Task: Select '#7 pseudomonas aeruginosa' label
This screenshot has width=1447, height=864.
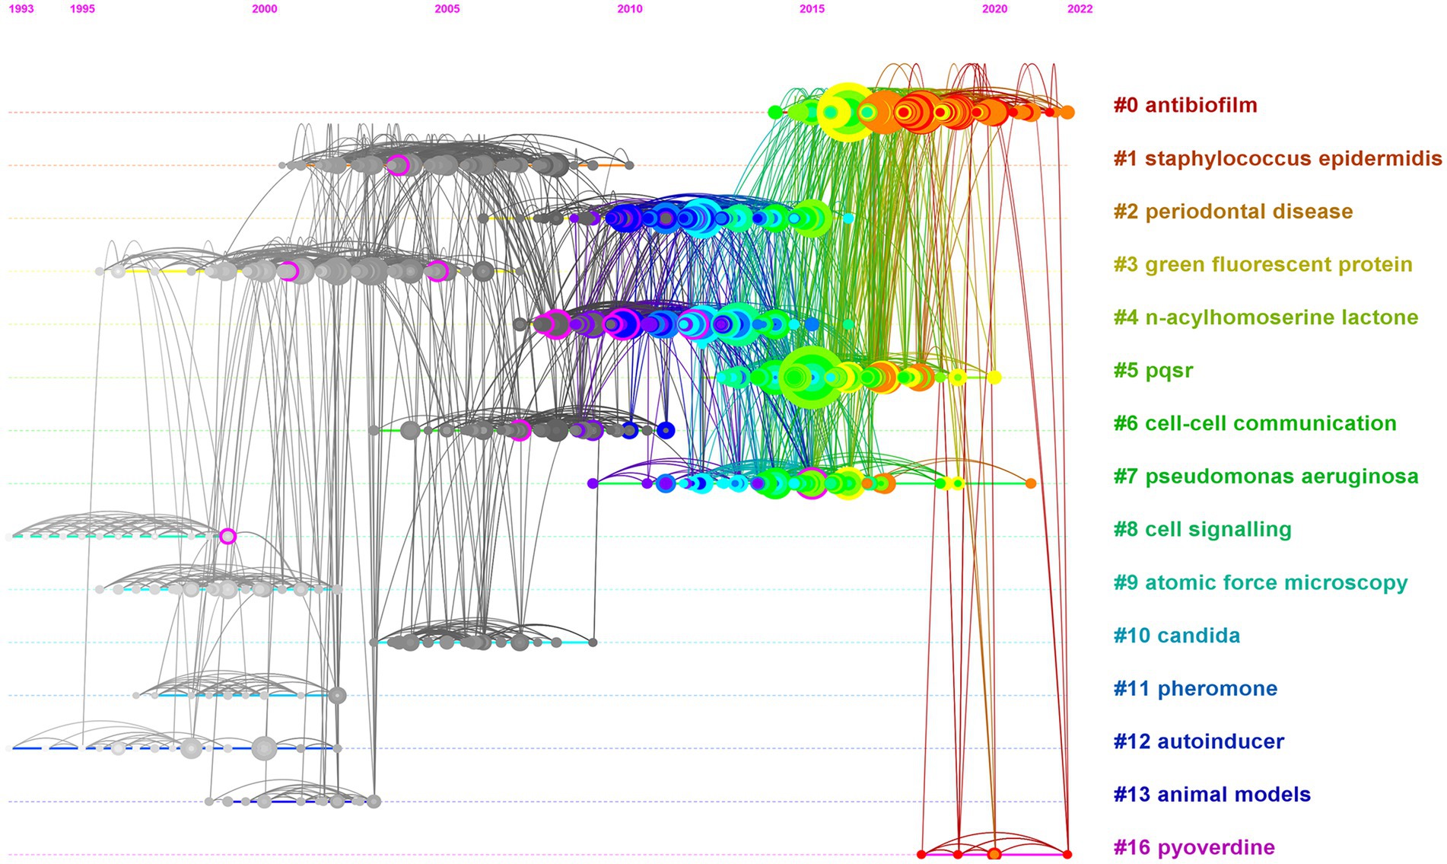Action: 1266,477
